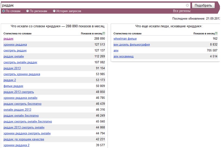The image size is (221, 148).
Task: Open the 'смотреть онлайн риддик' link
Action: coord(20,62)
